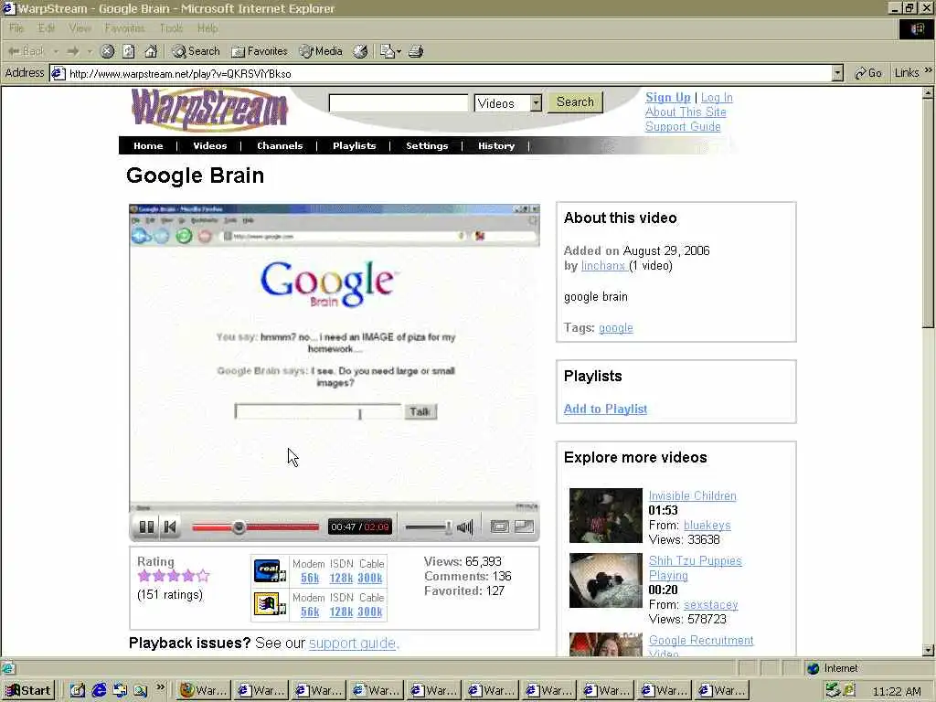Screen dimensions: 936x702
Task: Open the Invisible Children video thumbnail
Action: coord(605,516)
